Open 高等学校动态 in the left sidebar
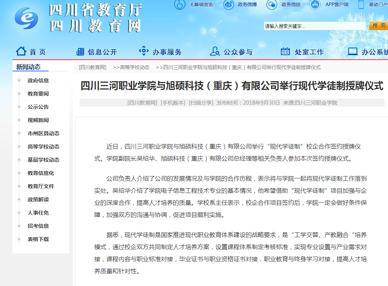 [44, 147]
